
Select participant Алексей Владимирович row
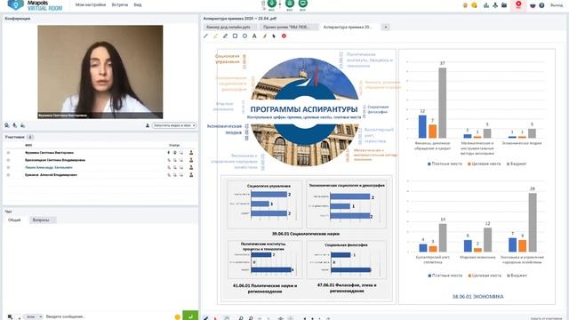(100, 175)
